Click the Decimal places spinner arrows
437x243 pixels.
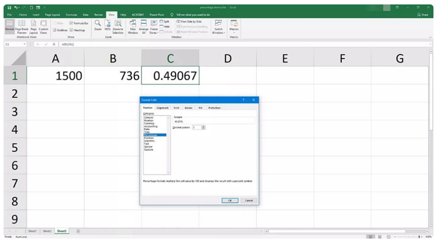[203, 127]
